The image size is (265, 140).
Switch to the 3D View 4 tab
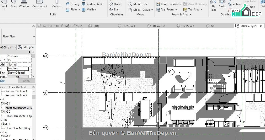(185, 26)
